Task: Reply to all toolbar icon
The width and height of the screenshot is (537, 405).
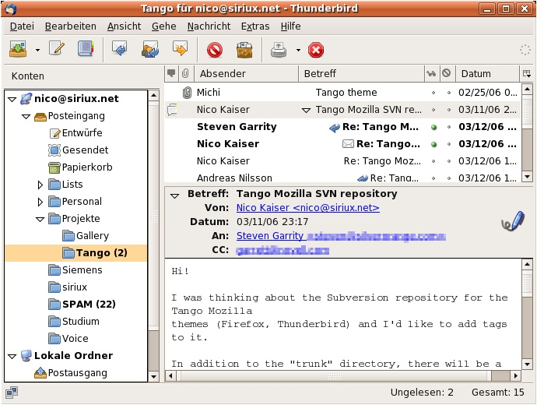Action: (x=150, y=49)
